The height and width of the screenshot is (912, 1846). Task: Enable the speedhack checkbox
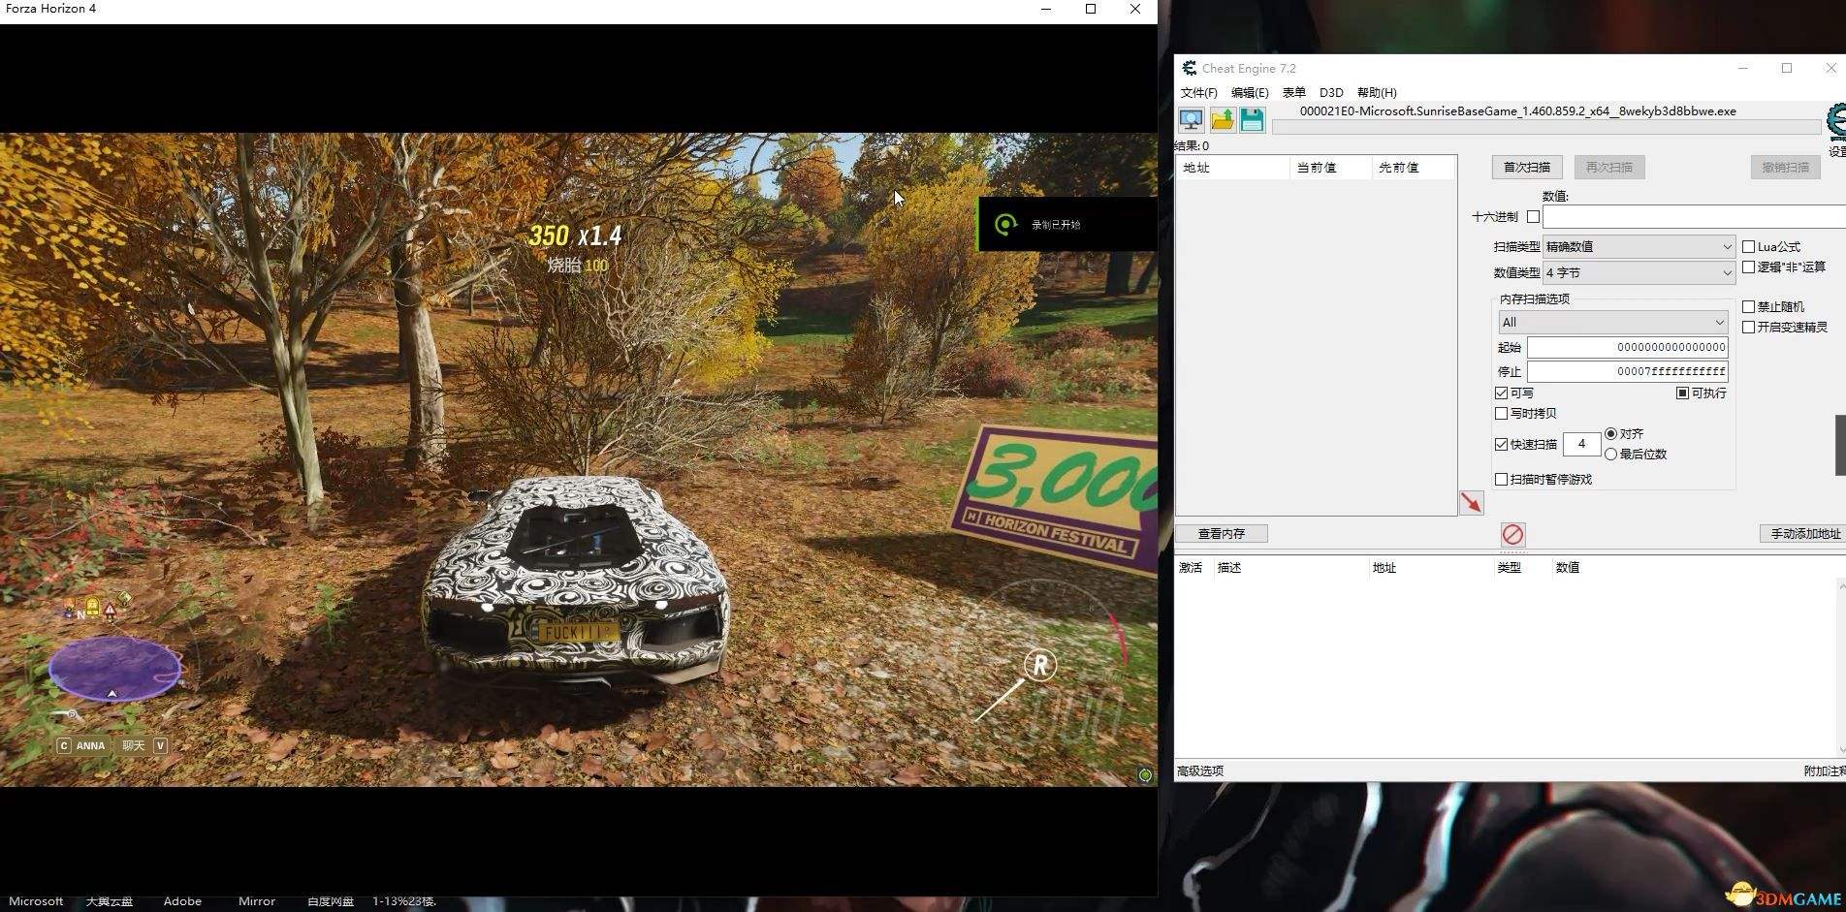(x=1749, y=328)
